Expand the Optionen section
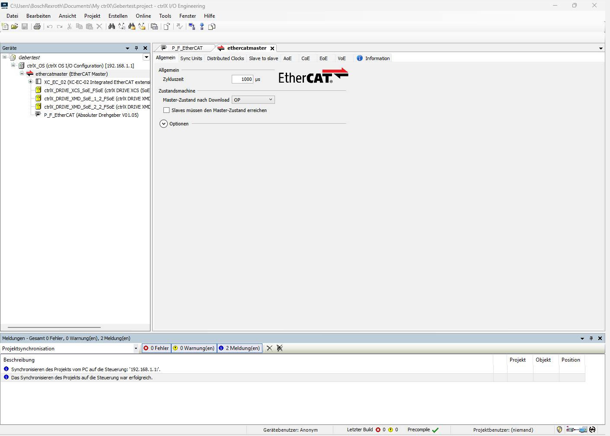The height and width of the screenshot is (436, 610). click(163, 124)
